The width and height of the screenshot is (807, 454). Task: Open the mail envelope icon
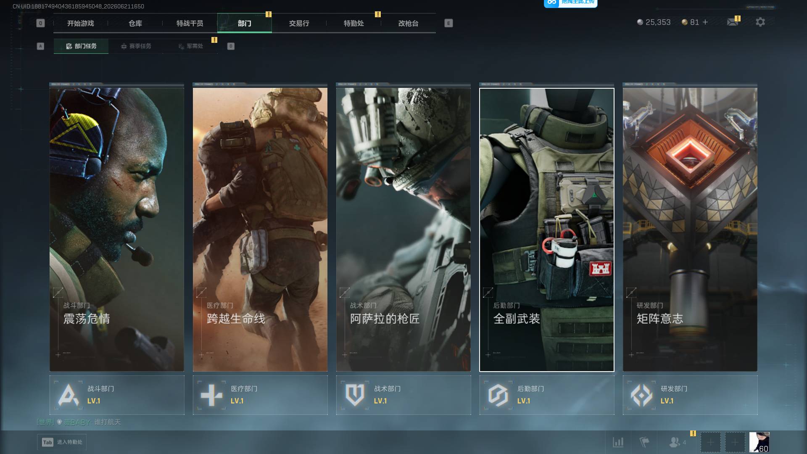(x=733, y=22)
